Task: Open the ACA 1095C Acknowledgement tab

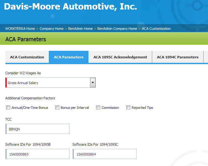Action: tap(120, 57)
